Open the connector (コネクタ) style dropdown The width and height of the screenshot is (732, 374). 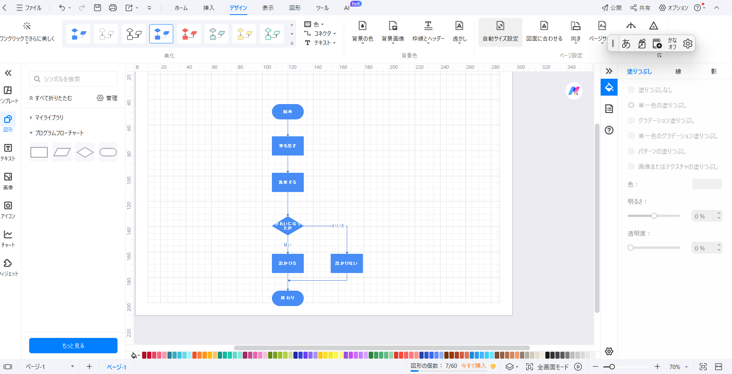(320, 33)
